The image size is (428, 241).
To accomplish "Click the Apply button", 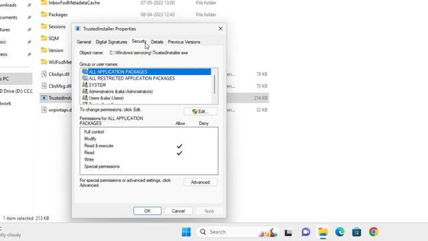I will click(209, 211).
